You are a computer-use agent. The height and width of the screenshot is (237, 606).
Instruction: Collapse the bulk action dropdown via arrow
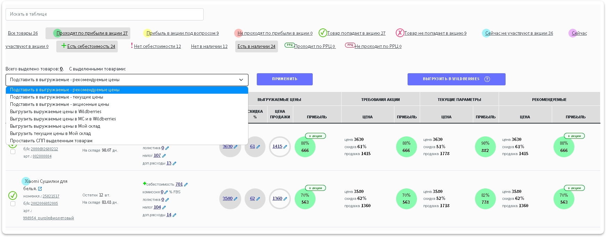point(241,80)
